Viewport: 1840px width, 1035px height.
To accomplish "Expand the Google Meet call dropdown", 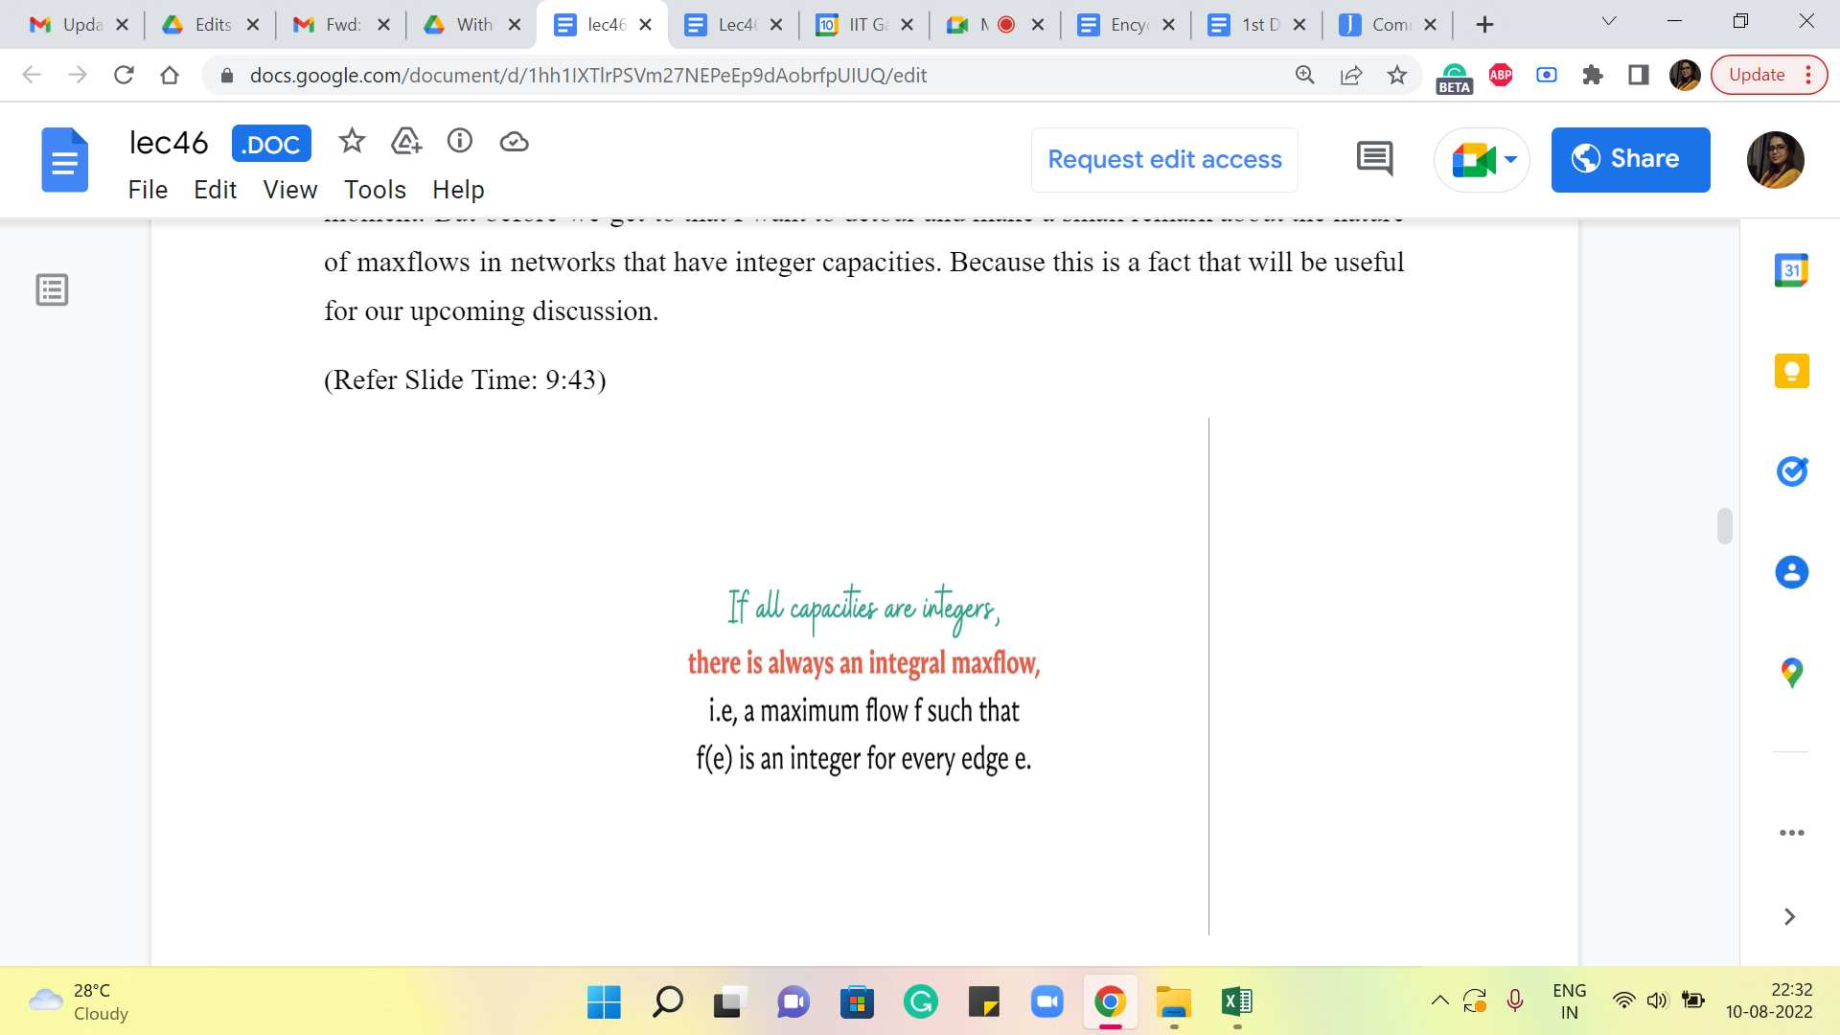I will [1511, 159].
